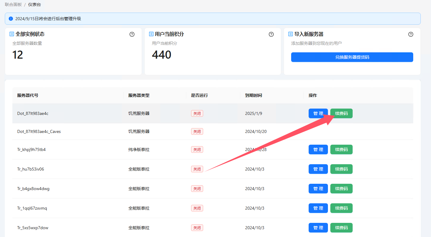The height and width of the screenshot is (237, 431).
Task: Select server name Tr_hu7b53iv06
Action: (x=30, y=169)
